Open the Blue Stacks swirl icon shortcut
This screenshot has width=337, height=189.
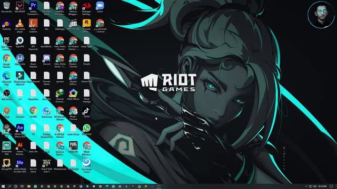[x=86, y=166]
